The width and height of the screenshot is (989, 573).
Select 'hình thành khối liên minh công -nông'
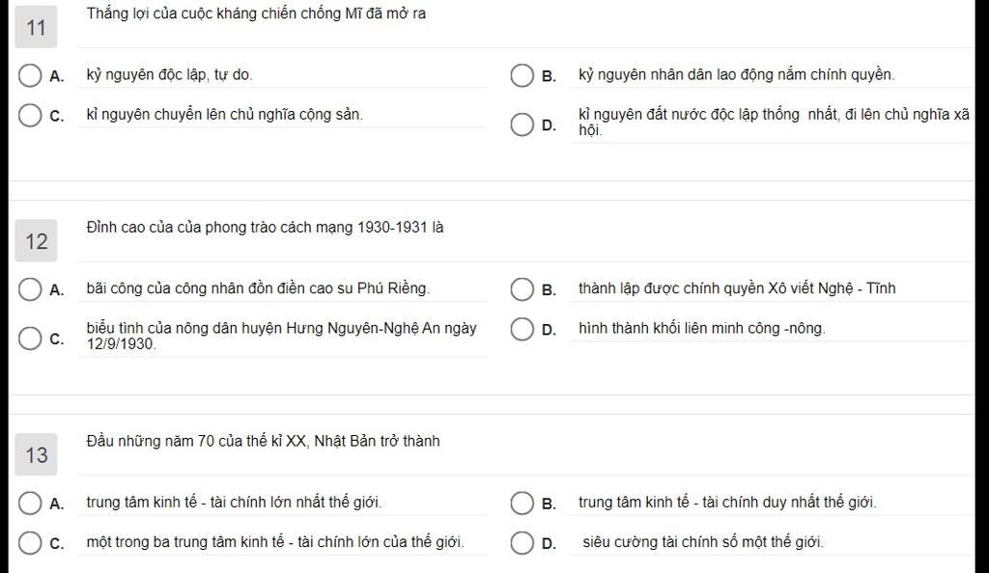pos(522,329)
